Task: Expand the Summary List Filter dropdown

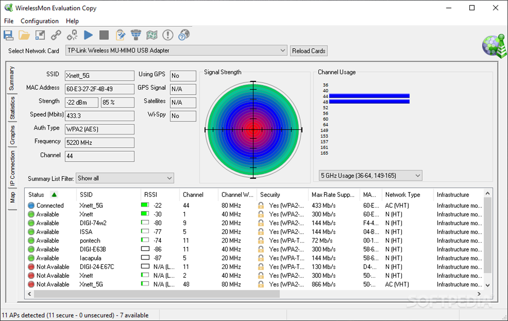Action: pos(169,178)
